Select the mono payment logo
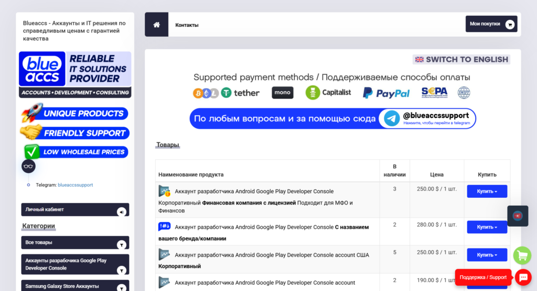This screenshot has height=291, width=537. click(x=283, y=93)
